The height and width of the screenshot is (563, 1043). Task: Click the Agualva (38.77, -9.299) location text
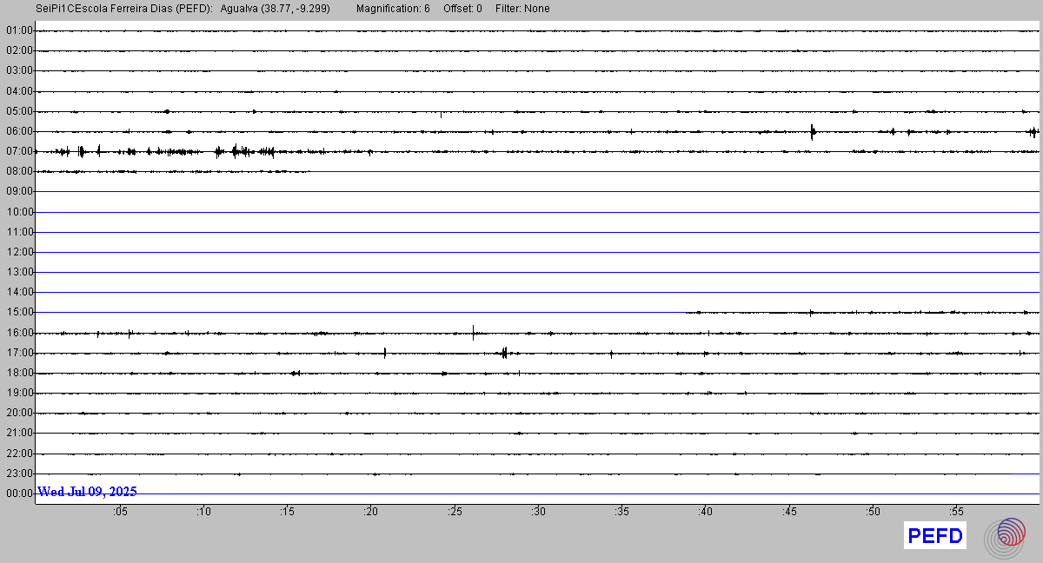[276, 9]
